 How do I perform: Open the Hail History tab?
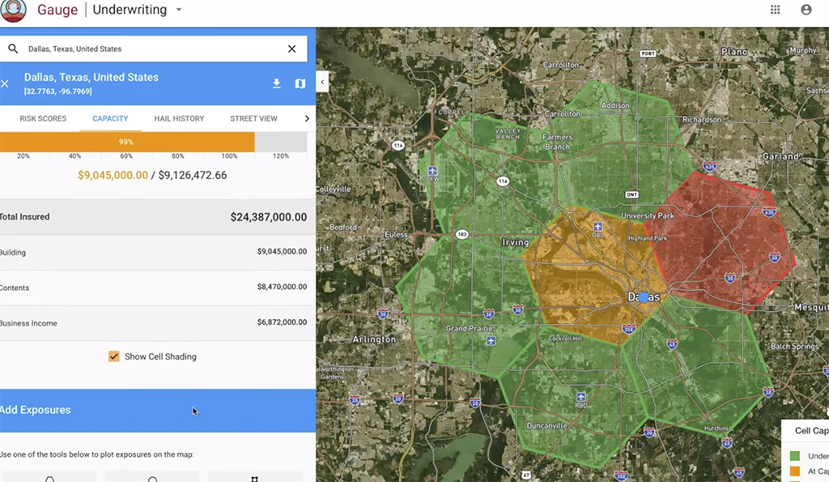point(179,118)
